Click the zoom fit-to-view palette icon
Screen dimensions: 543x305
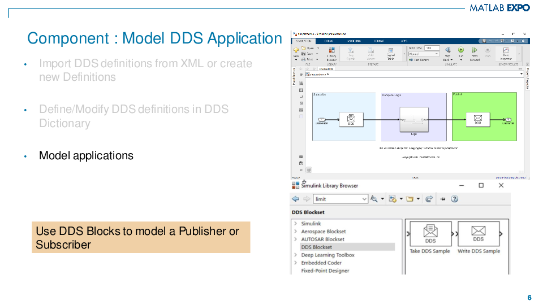coord(301,90)
